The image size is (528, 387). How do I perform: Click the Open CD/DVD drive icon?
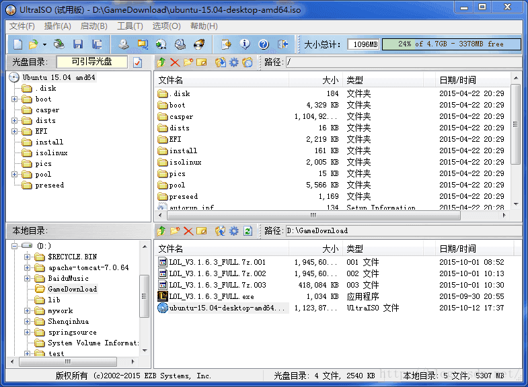59,44
